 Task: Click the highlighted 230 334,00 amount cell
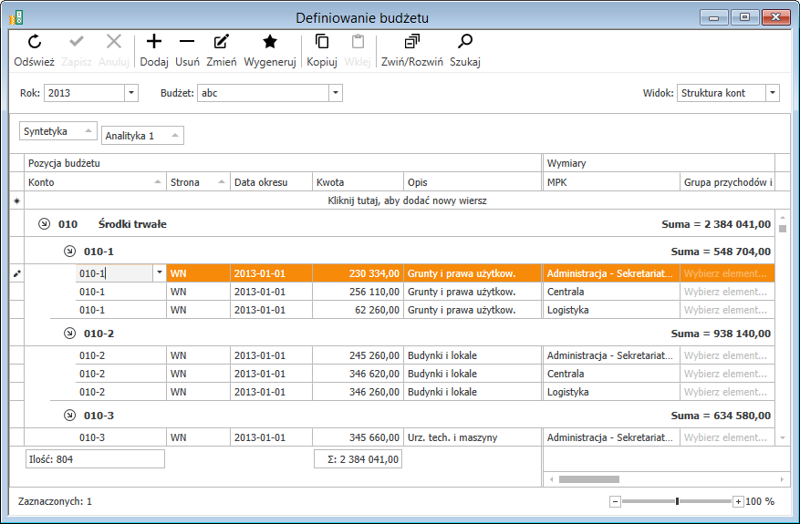point(358,273)
